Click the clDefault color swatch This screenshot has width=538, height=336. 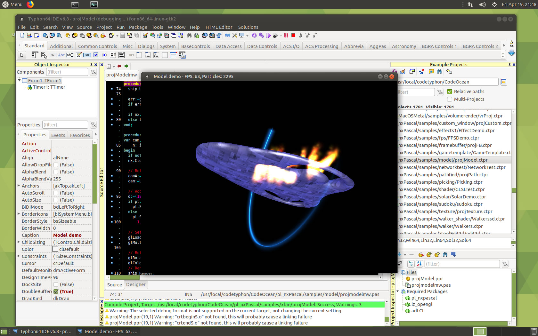coord(55,249)
